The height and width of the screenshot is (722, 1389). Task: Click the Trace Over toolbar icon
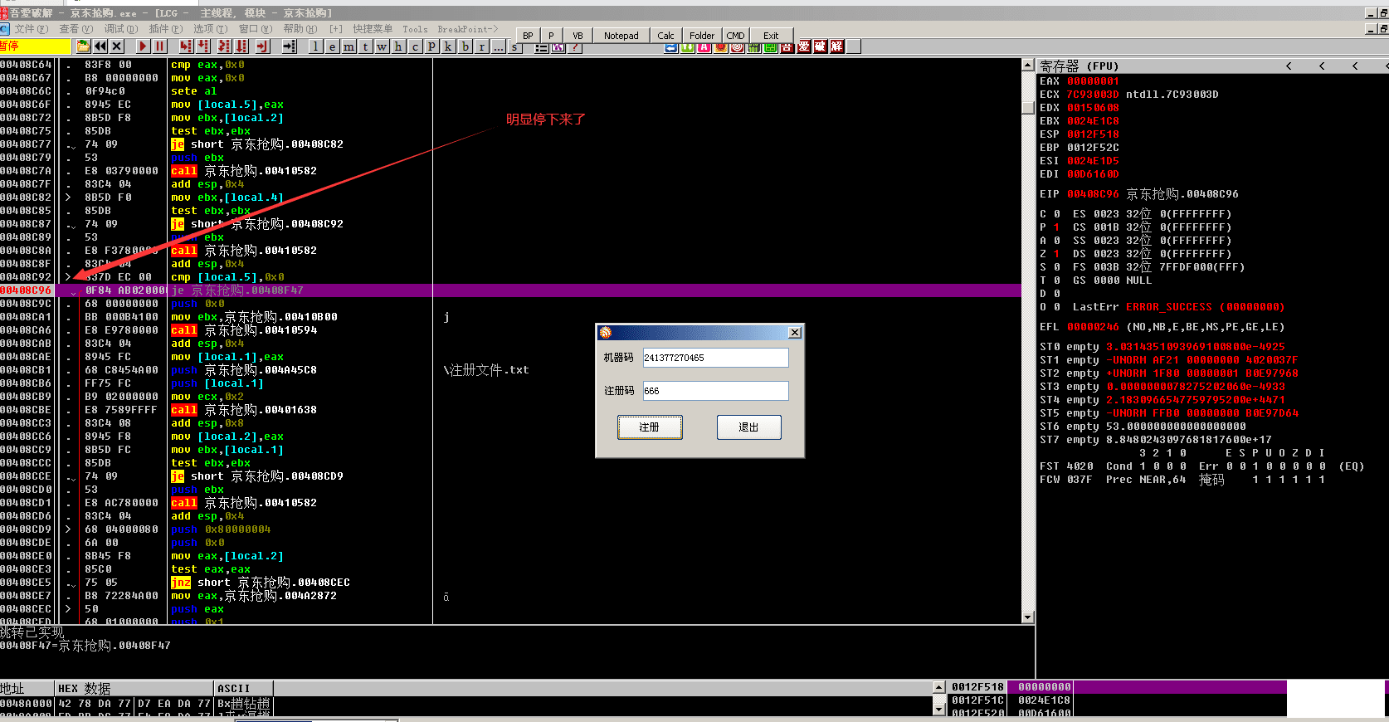241,46
